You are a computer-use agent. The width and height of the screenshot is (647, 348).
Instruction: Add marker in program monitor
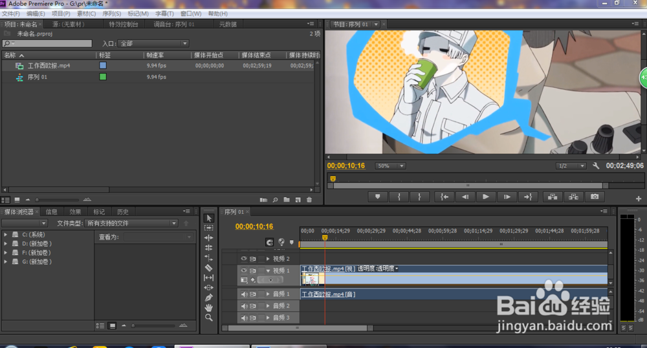(378, 197)
